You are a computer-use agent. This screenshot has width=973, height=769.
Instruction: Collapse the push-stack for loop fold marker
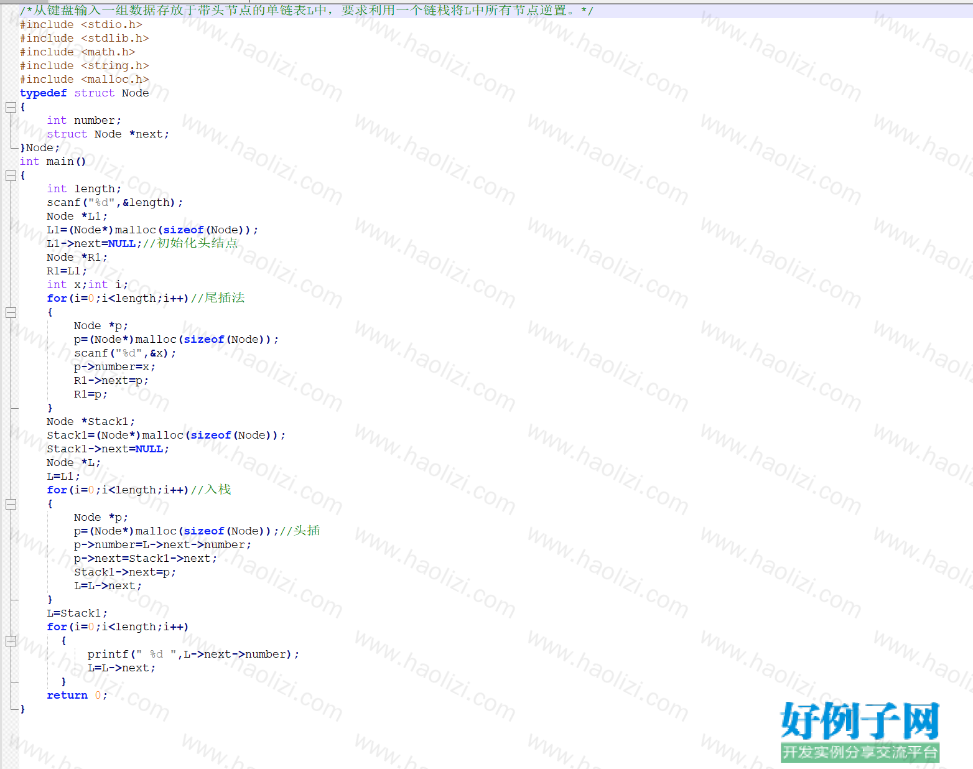point(11,504)
